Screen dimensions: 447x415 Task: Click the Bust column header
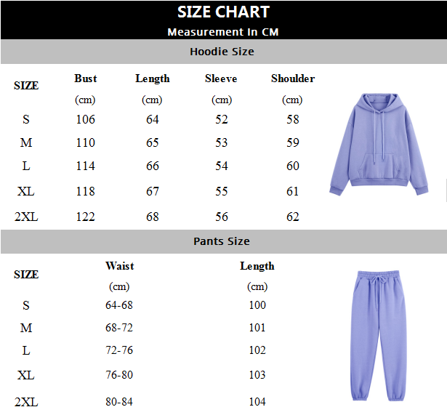tap(86, 78)
